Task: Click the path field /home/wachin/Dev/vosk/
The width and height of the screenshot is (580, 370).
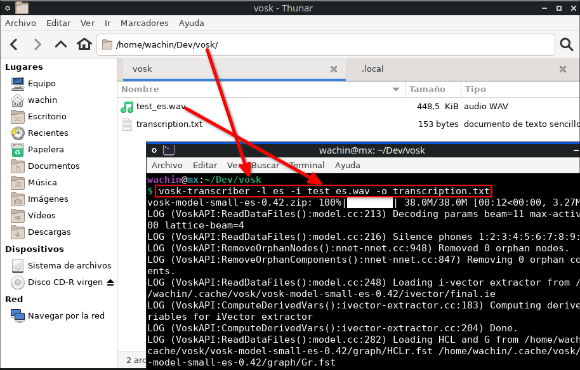Action: 326,45
